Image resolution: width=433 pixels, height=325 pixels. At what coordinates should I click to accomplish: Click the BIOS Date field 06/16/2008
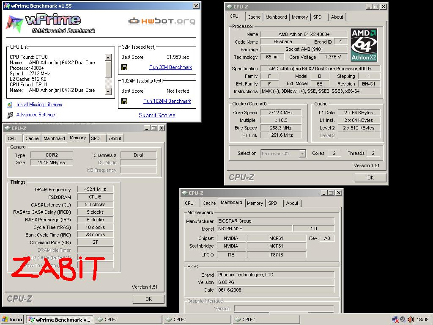tap(276, 290)
